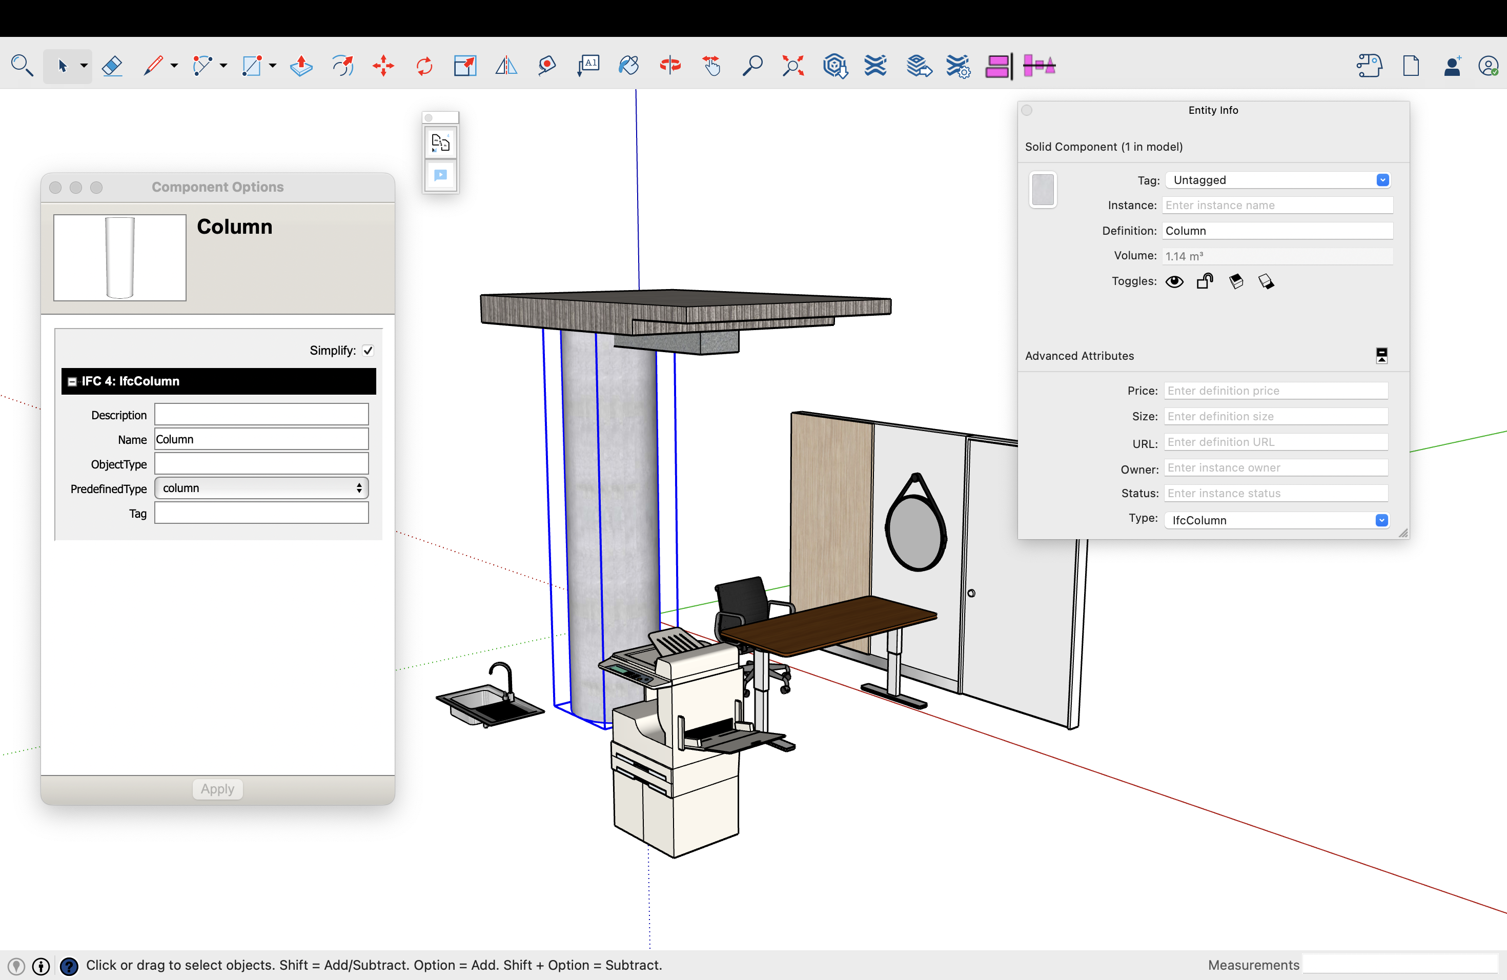Toggle the lock icon in Toggles
The height and width of the screenshot is (980, 1507).
click(1205, 282)
